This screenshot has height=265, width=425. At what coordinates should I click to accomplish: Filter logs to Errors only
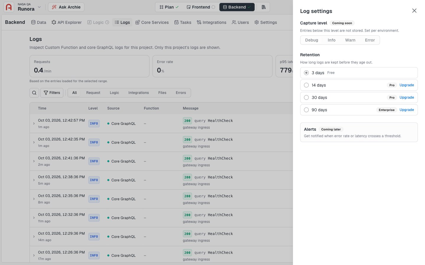coord(181,93)
